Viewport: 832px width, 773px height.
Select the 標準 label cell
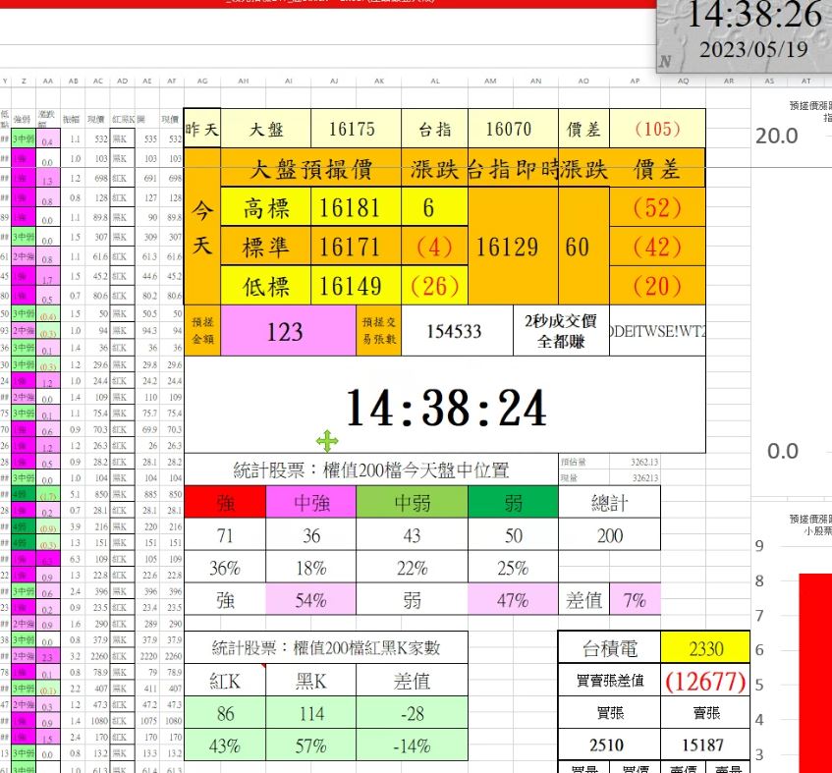click(266, 247)
